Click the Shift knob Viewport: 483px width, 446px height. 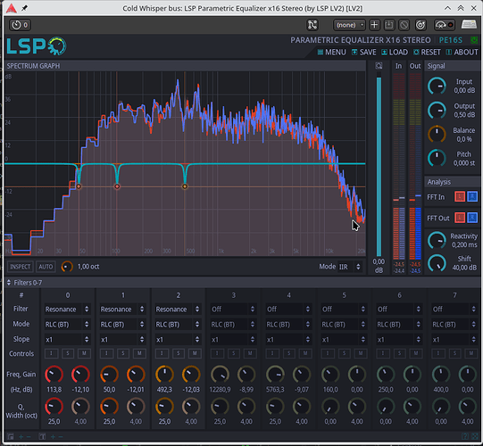(x=437, y=263)
